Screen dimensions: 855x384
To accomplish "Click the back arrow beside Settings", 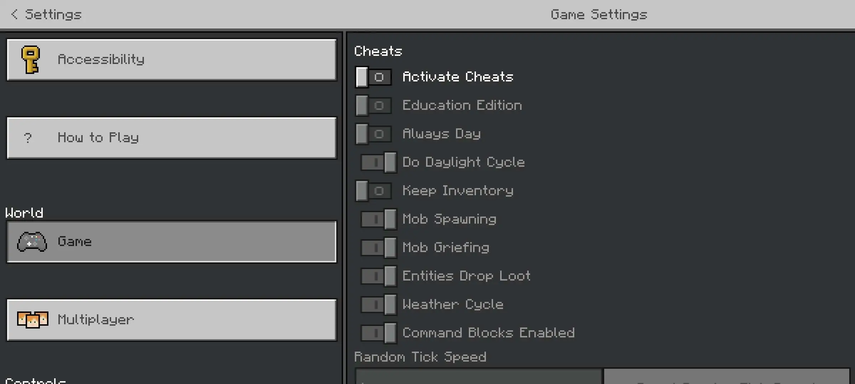I will (x=14, y=14).
